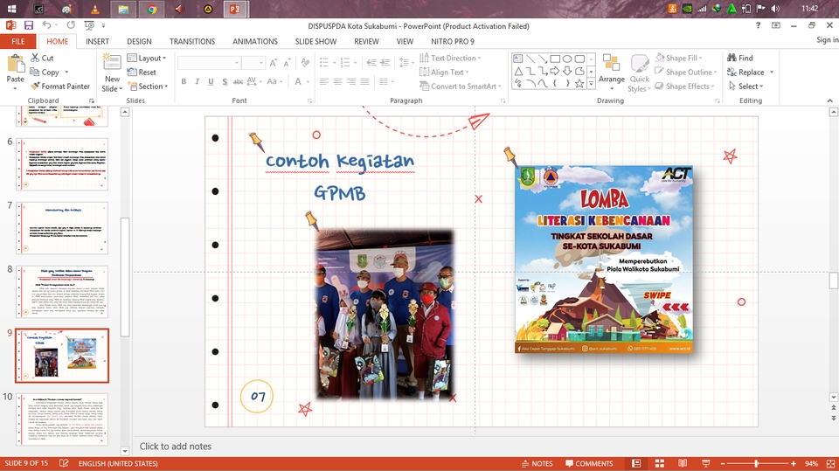The image size is (839, 471).
Task: Click Find in Editing group
Action: point(740,58)
